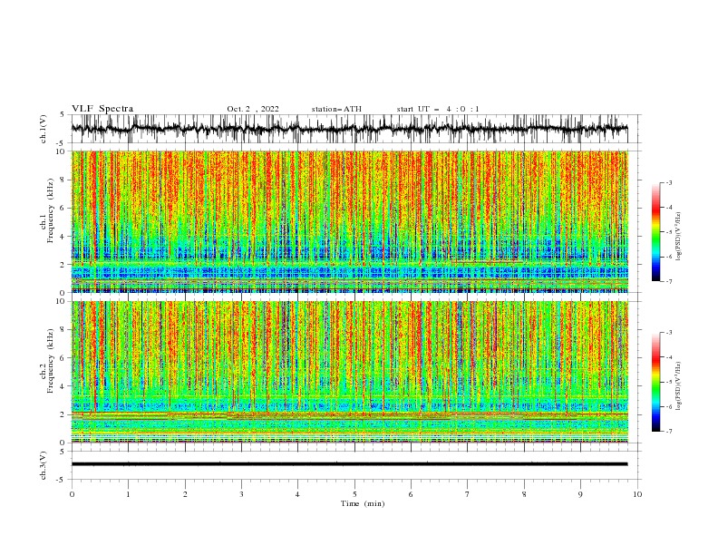Click the time axis tick label "4"
718x555 pixels.
[297, 494]
